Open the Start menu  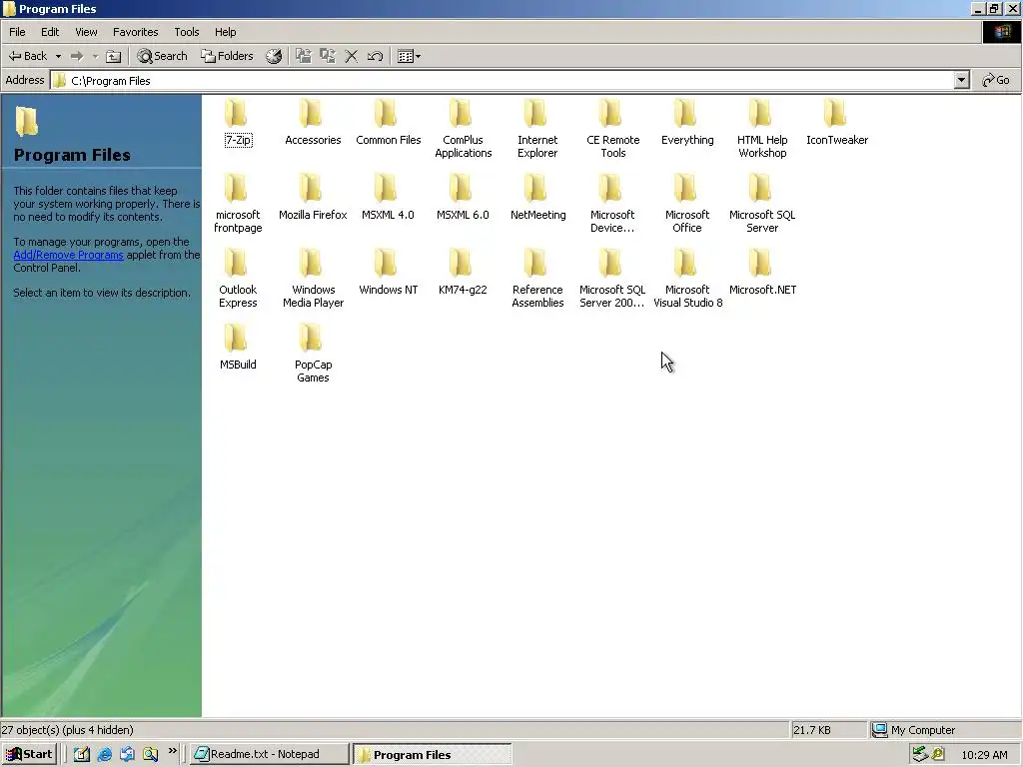[29, 754]
